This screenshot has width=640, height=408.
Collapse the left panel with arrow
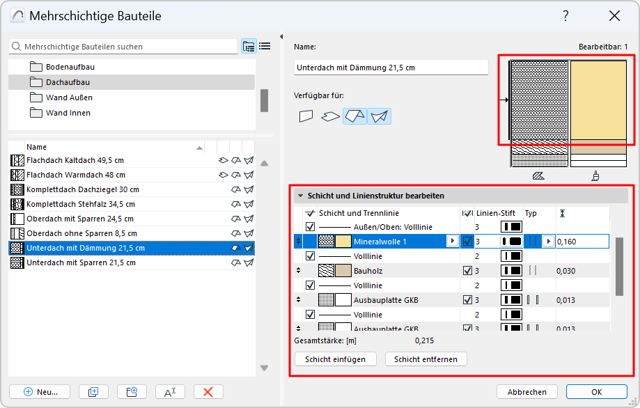(281, 37)
